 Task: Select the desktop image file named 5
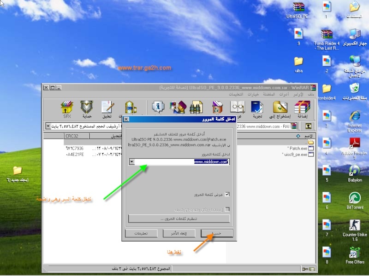327,174
